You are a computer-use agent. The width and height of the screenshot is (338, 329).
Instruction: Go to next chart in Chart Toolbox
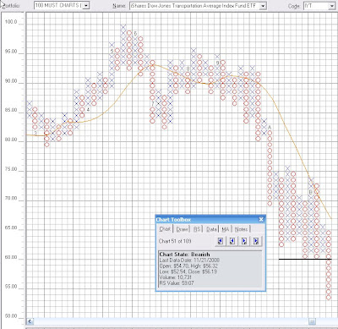coord(244,241)
